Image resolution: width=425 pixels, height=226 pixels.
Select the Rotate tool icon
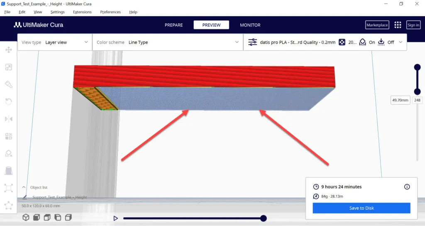coord(8,102)
